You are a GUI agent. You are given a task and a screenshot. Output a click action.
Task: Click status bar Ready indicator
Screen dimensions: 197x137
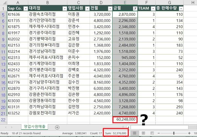[4, 133]
